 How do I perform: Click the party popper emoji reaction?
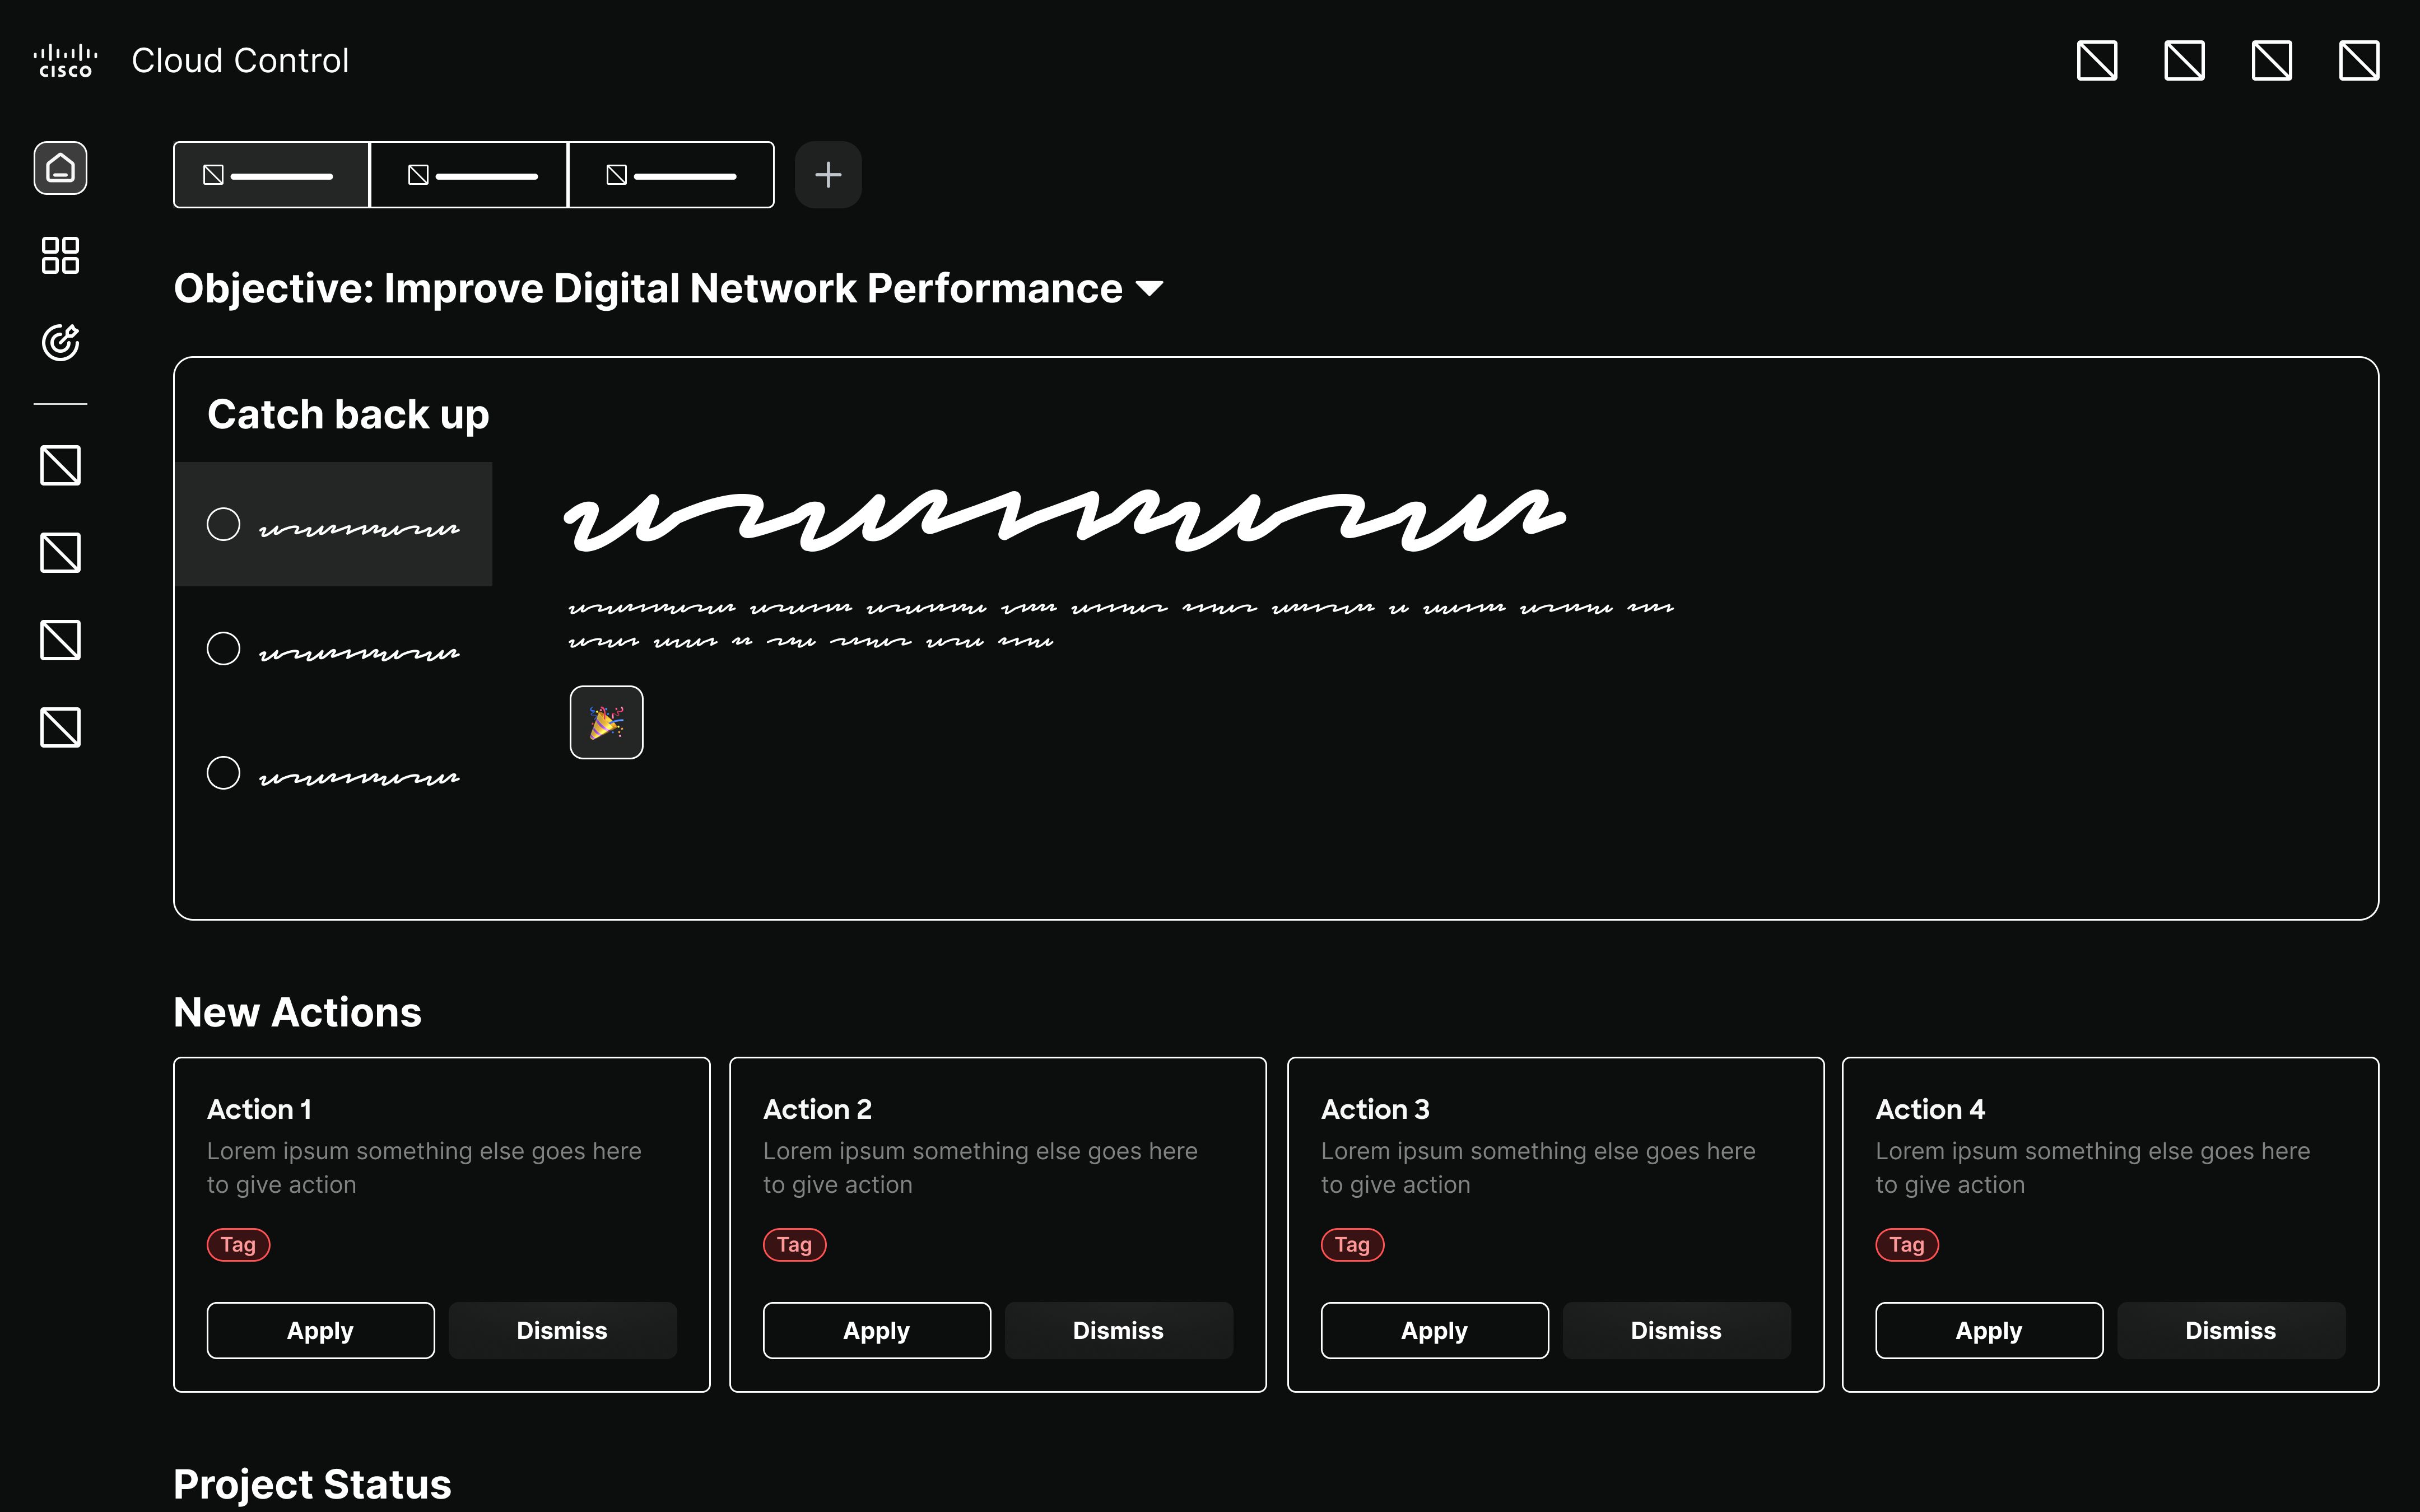(x=606, y=722)
